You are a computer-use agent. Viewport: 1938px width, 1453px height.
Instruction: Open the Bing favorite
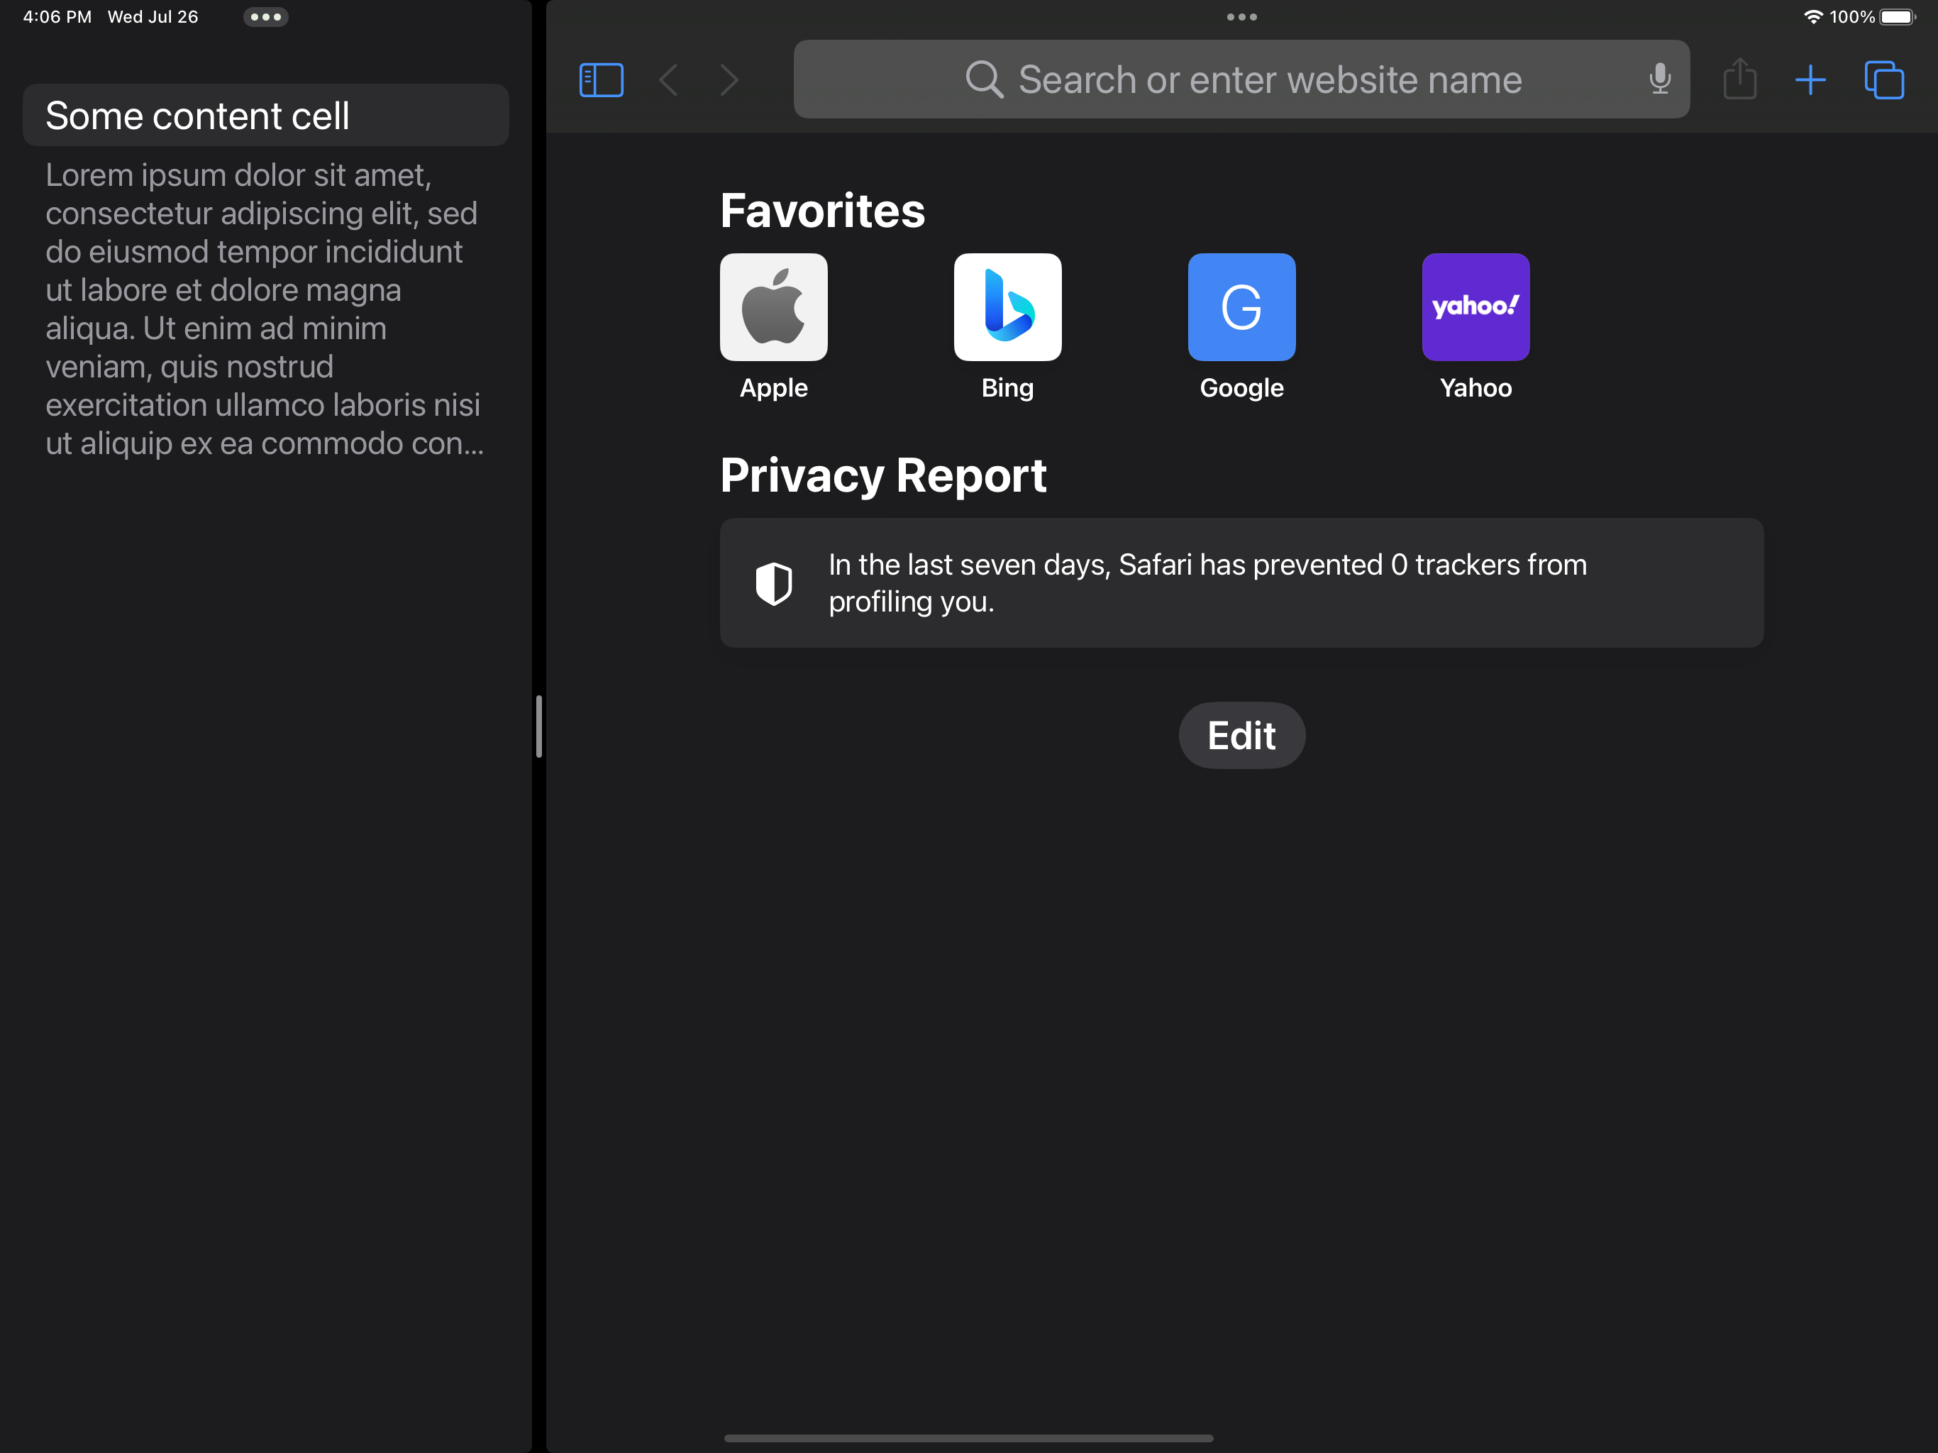[1007, 308]
